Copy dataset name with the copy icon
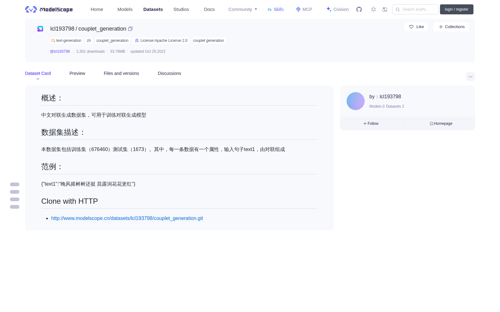Viewport: 500px width, 312px height. click(x=130, y=29)
